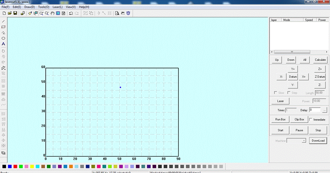This screenshot has width=330, height=173.
Task: Click the Calculate button
Action: tap(320, 60)
